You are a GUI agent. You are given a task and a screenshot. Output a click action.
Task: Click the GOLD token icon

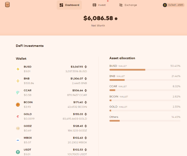(18, 116)
